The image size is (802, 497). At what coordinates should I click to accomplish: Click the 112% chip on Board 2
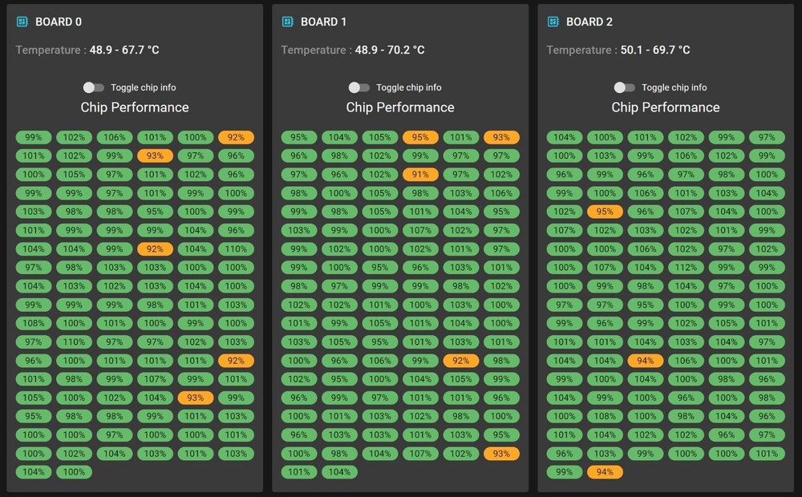point(686,268)
